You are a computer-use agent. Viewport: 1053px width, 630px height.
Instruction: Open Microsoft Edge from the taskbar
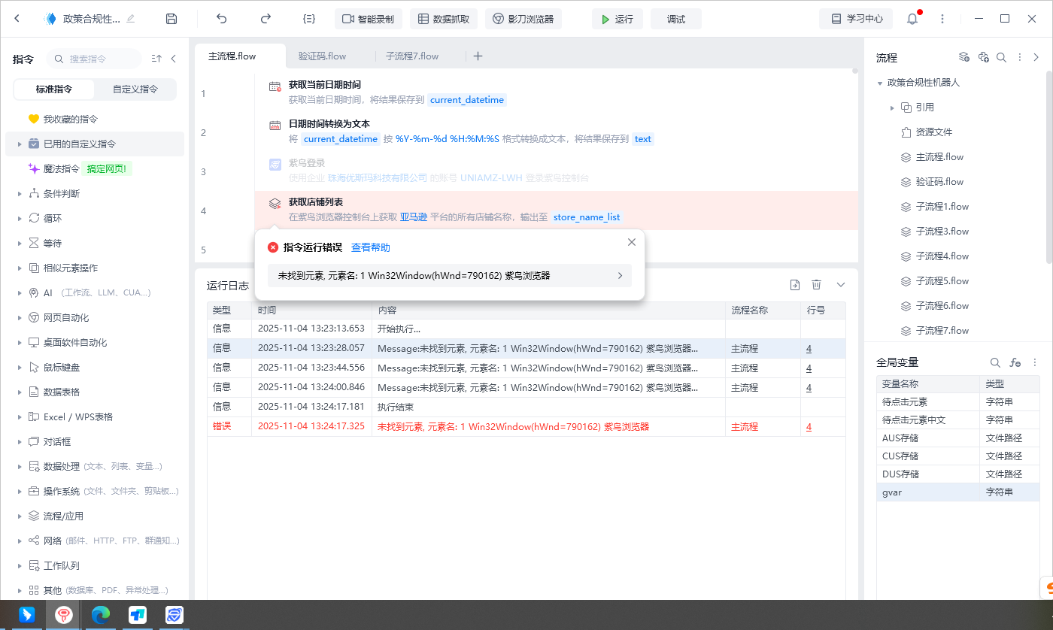tap(100, 615)
